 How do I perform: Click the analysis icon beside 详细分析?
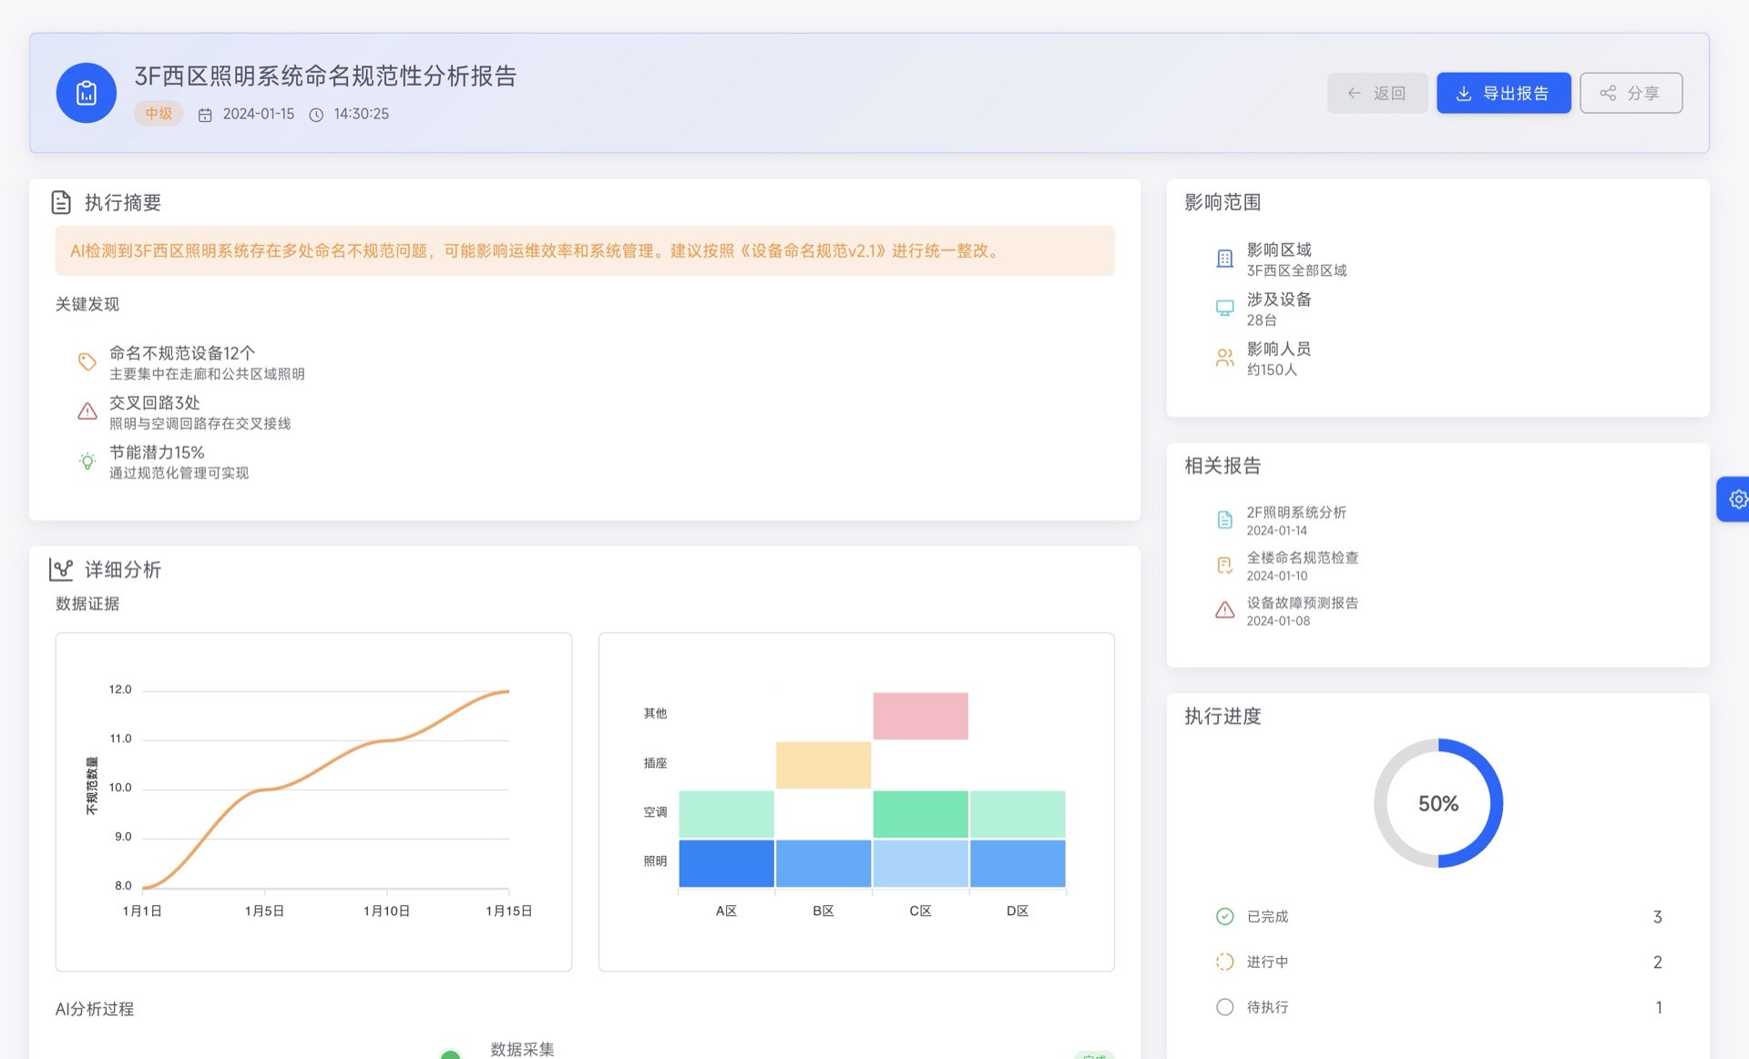62,569
